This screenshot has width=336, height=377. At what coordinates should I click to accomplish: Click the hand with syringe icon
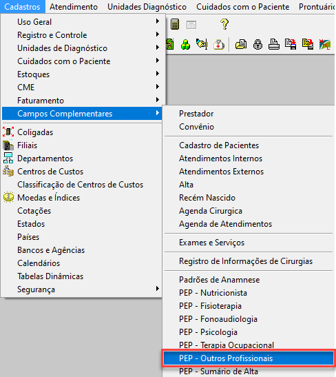point(202,45)
